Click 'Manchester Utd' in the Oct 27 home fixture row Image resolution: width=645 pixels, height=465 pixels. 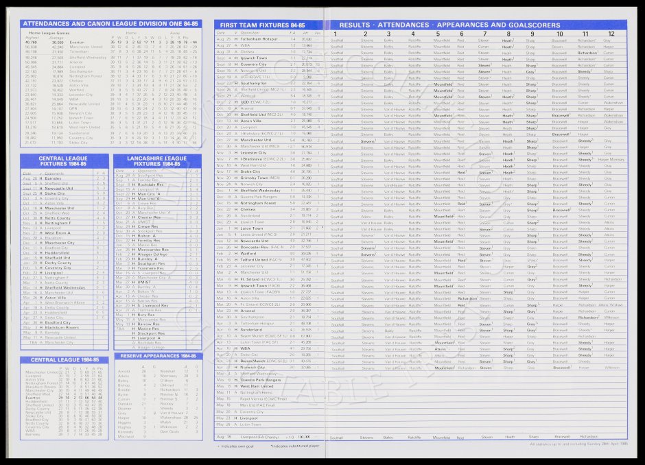point(255,140)
